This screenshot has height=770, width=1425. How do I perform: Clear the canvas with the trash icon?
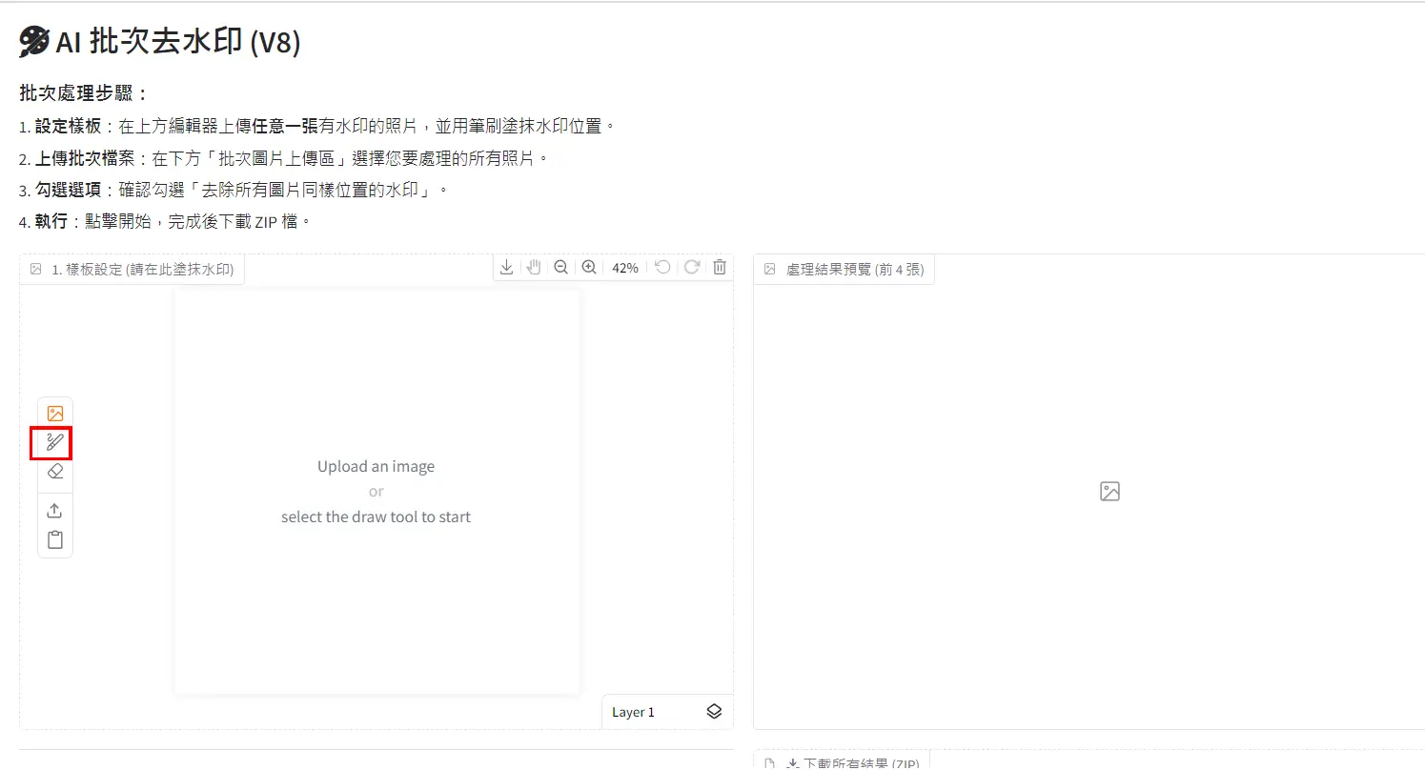click(719, 267)
